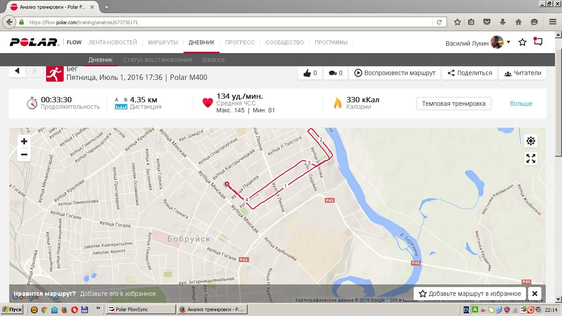Zoom out on the route map

[x=24, y=154]
